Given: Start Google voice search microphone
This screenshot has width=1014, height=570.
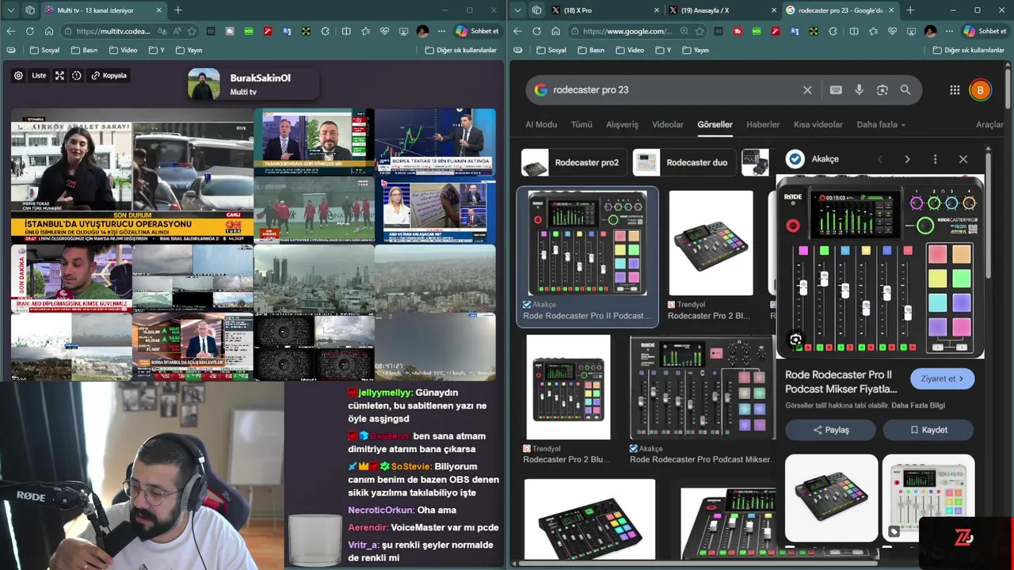Looking at the screenshot, I should [x=859, y=90].
